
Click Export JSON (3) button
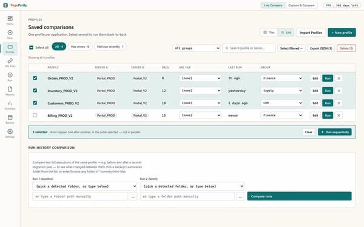pos(321,48)
